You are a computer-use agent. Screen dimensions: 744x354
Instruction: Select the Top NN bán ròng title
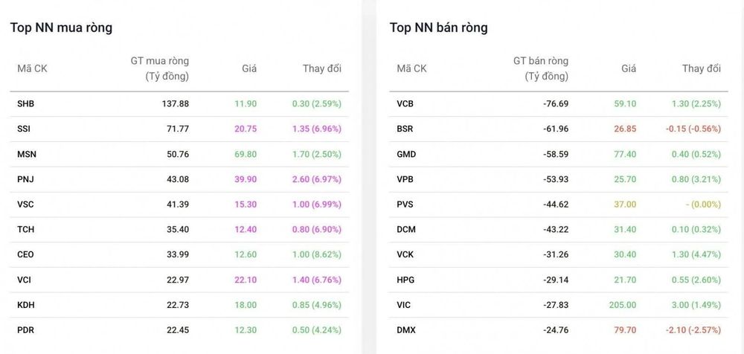coord(438,28)
